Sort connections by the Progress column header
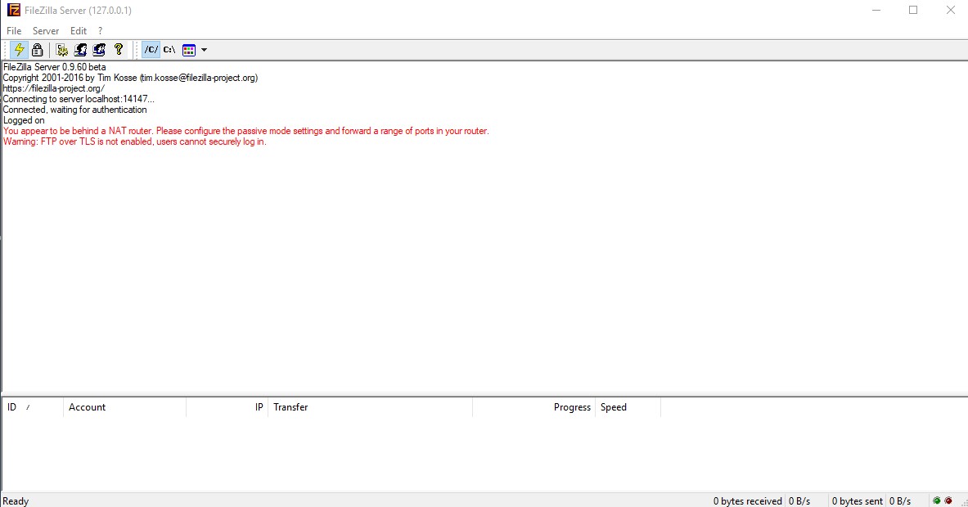 pyautogui.click(x=534, y=407)
